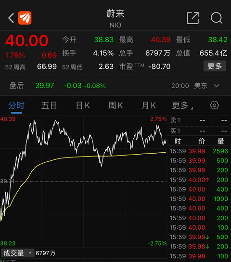Image resolution: width=231 pixels, height=262 pixels.
Task: Tap the after-hours change -0.03 -0.08%
Action: 84,86
